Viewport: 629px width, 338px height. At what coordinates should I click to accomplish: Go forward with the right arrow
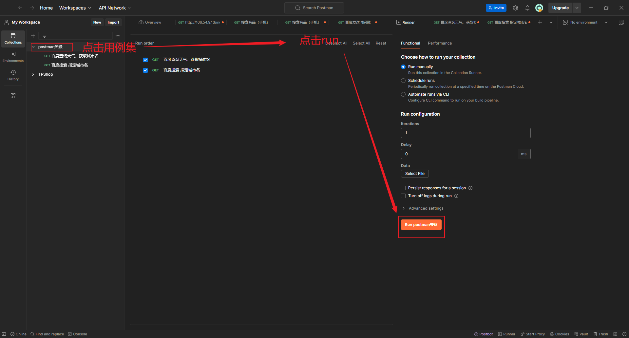tap(32, 8)
